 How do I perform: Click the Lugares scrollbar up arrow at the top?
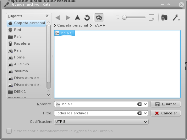pos(48,22)
